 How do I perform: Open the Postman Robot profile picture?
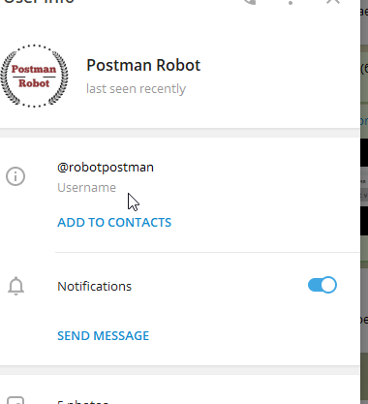click(34, 77)
